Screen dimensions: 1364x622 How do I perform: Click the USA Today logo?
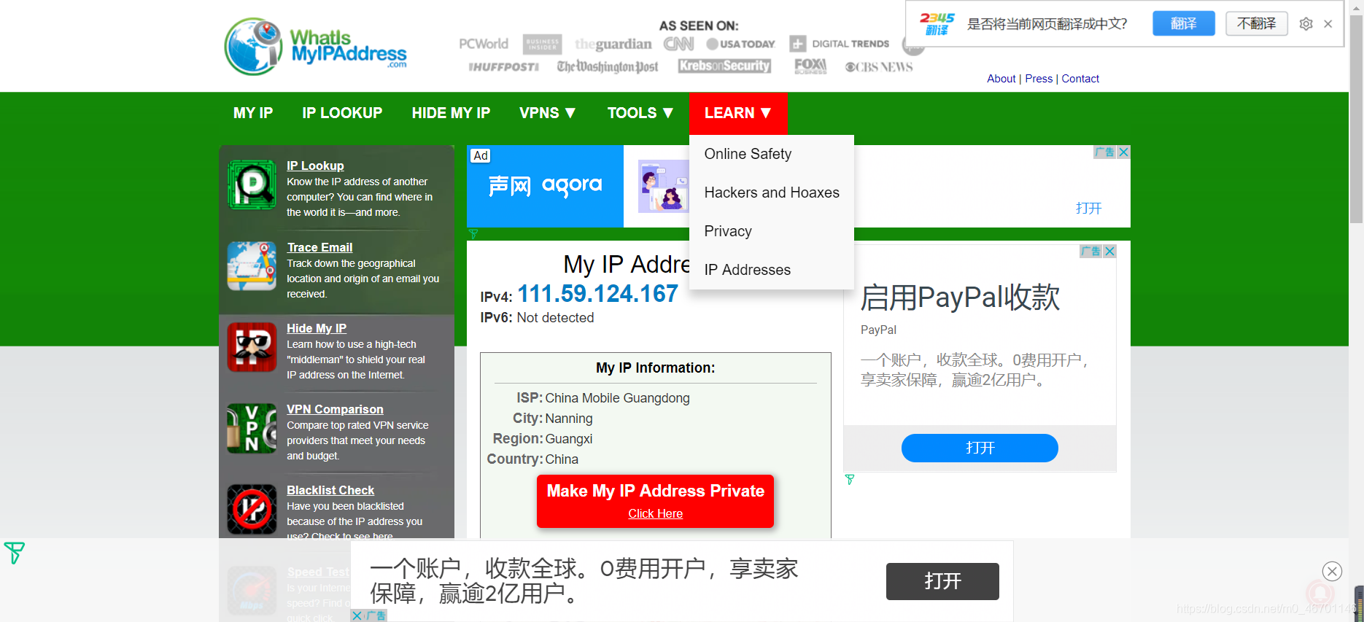pyautogui.click(x=740, y=44)
